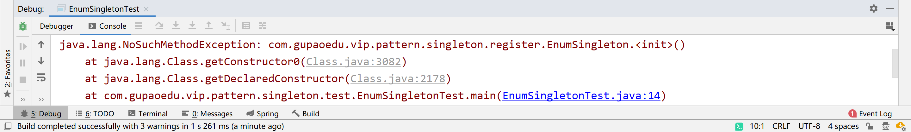Open Evaluate Expression calculator icon
Screen dimensions: 911x132
coord(246,26)
